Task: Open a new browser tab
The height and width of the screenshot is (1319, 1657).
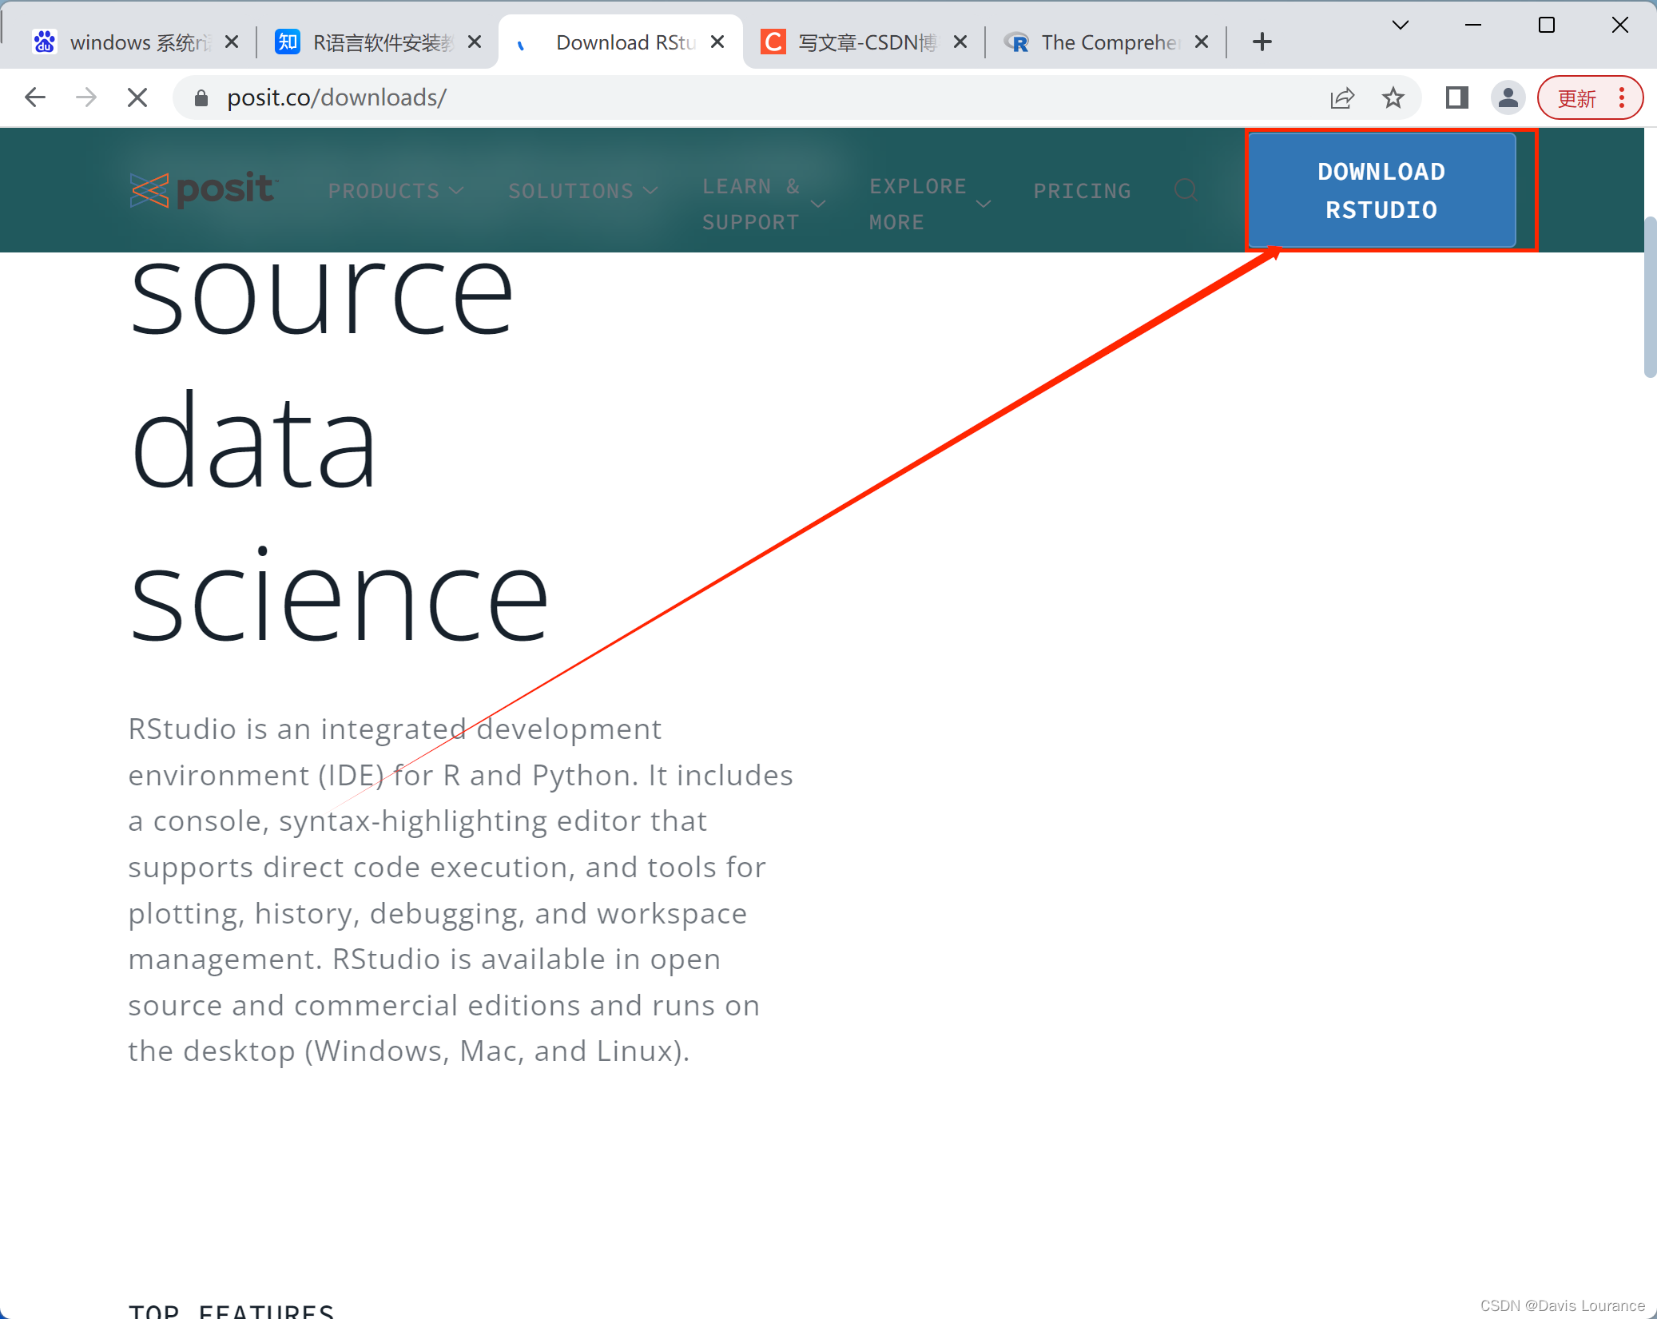Action: click(x=1262, y=42)
